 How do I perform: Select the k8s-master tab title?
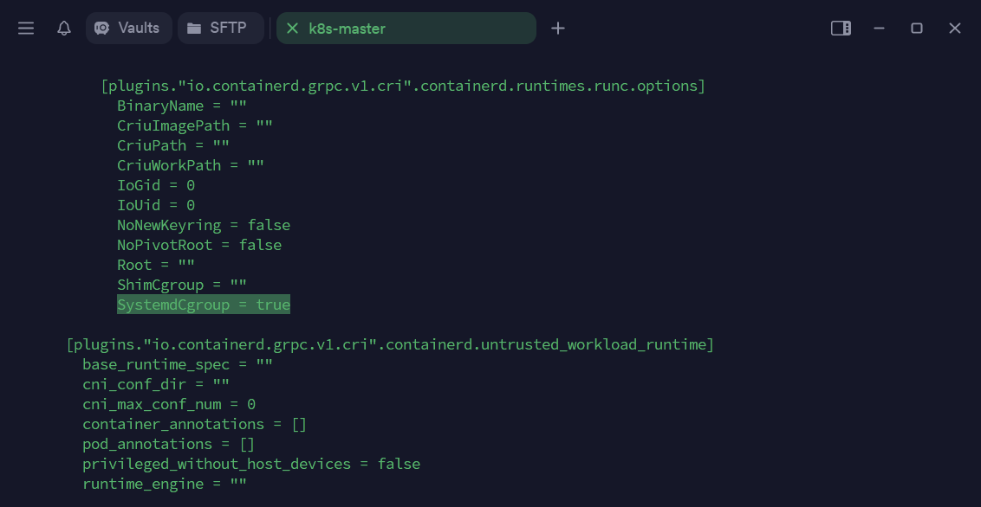pyautogui.click(x=347, y=29)
